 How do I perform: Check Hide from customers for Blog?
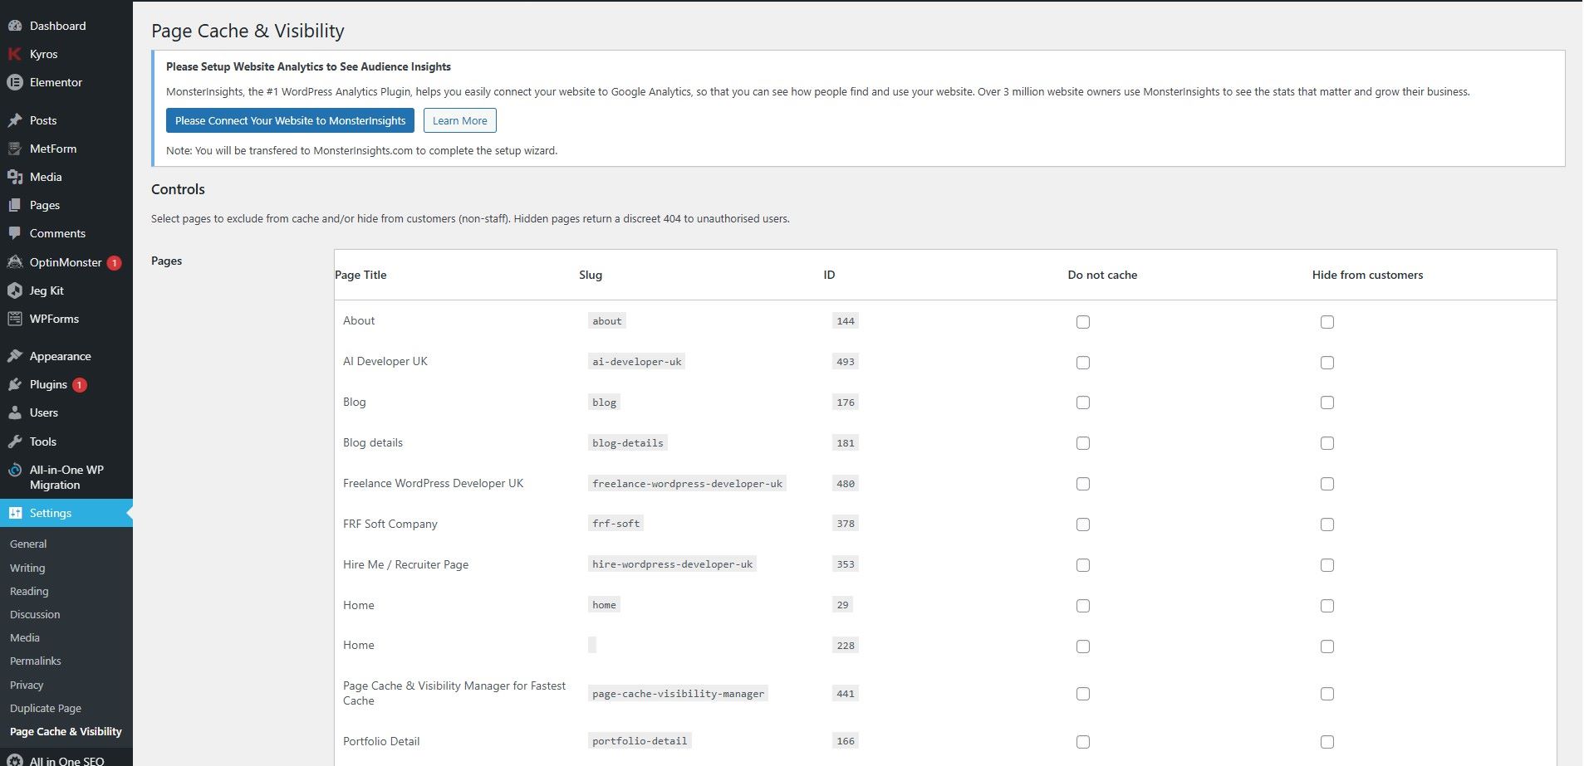click(1327, 403)
